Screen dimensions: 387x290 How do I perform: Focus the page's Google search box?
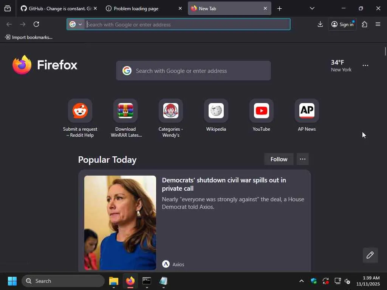click(x=193, y=71)
